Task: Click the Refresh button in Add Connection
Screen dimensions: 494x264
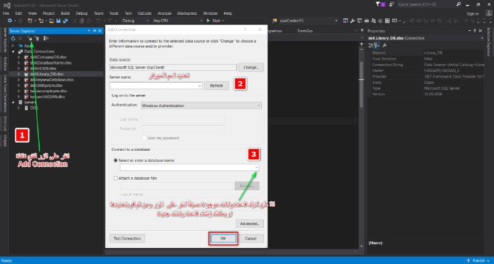Action: point(217,86)
